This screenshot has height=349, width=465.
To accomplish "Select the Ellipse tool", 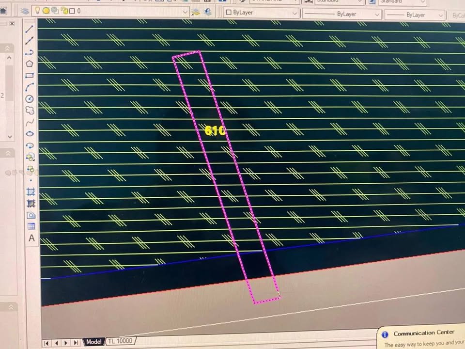I will pos(30,134).
